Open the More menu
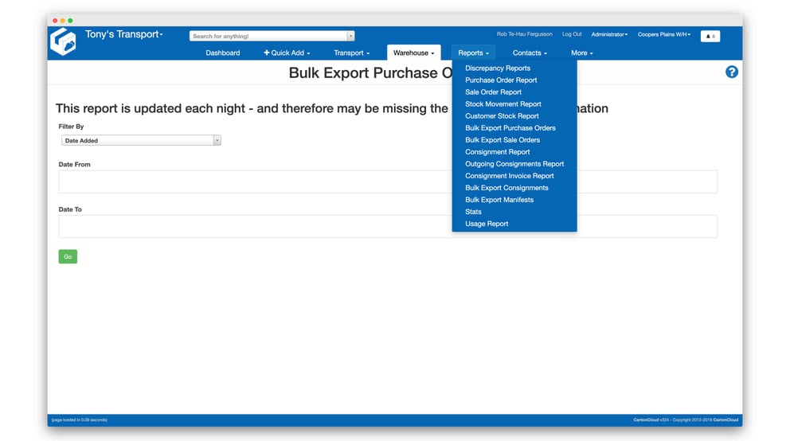The height and width of the screenshot is (441, 790). tap(582, 53)
